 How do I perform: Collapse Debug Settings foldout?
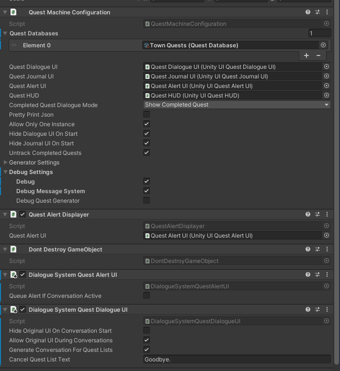pos(5,172)
